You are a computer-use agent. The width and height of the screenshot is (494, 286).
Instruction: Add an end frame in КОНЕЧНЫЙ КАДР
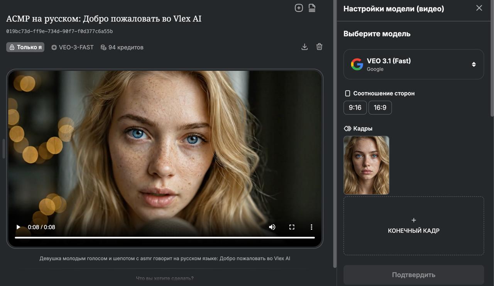point(413,226)
